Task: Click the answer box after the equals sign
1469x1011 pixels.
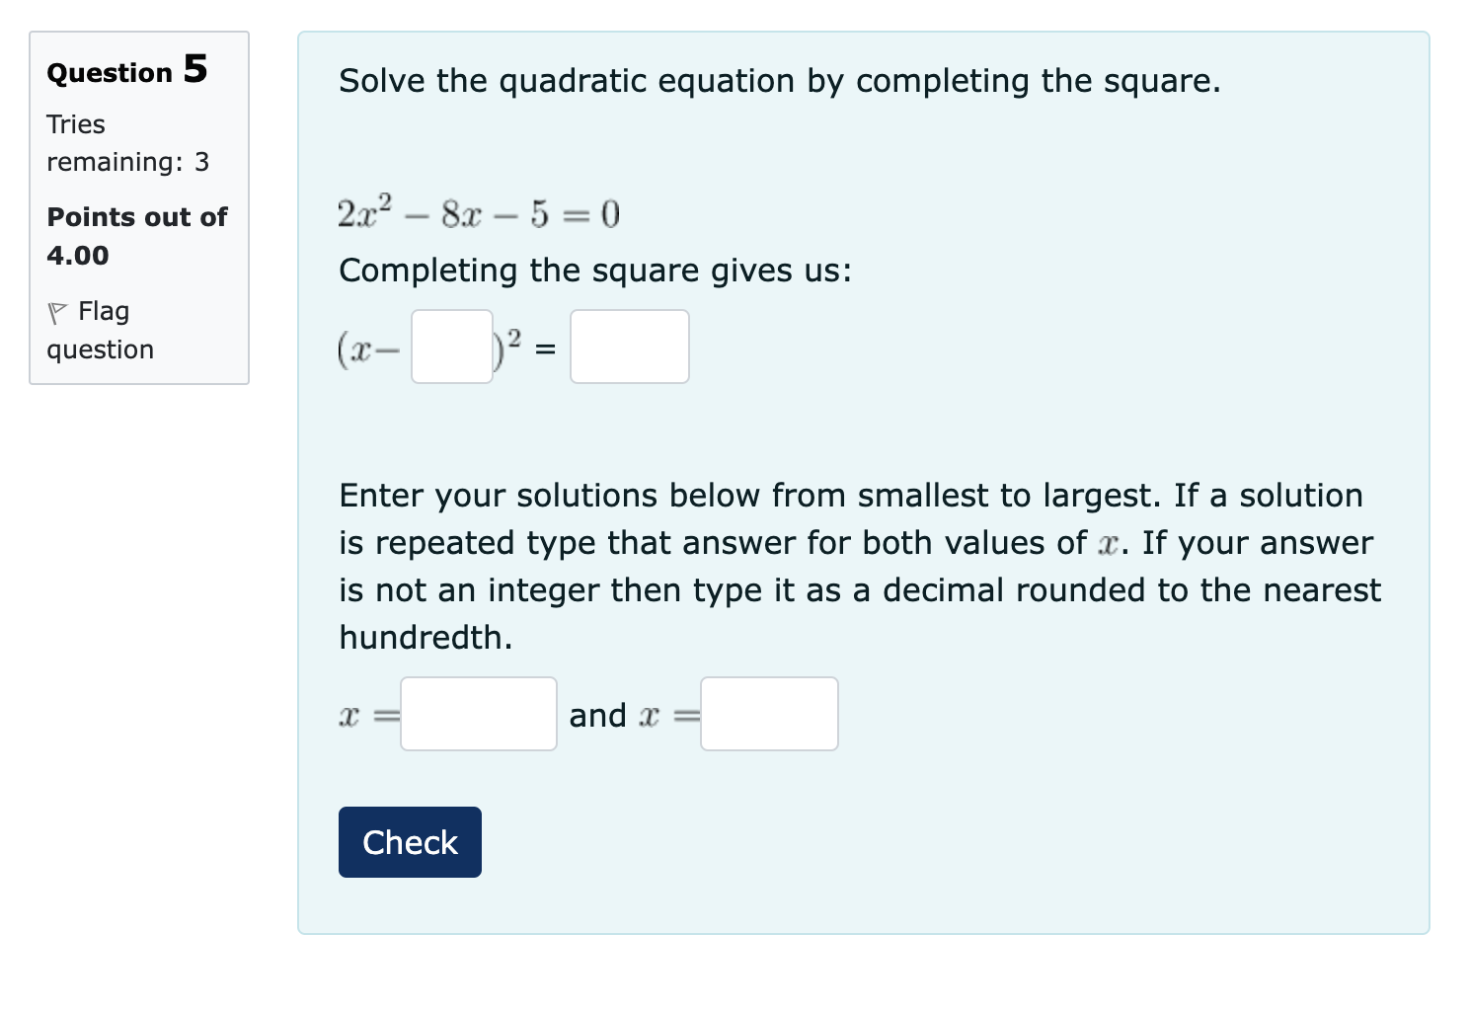Action: point(629,347)
